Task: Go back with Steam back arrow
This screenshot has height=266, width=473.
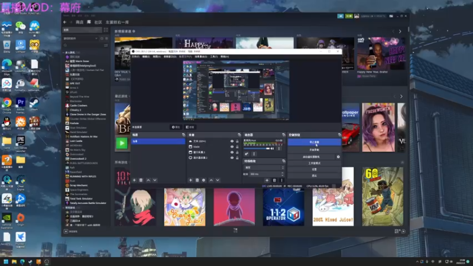Action: 65,22
